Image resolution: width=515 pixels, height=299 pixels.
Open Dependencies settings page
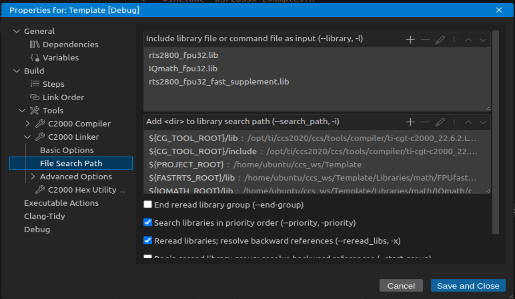click(70, 44)
